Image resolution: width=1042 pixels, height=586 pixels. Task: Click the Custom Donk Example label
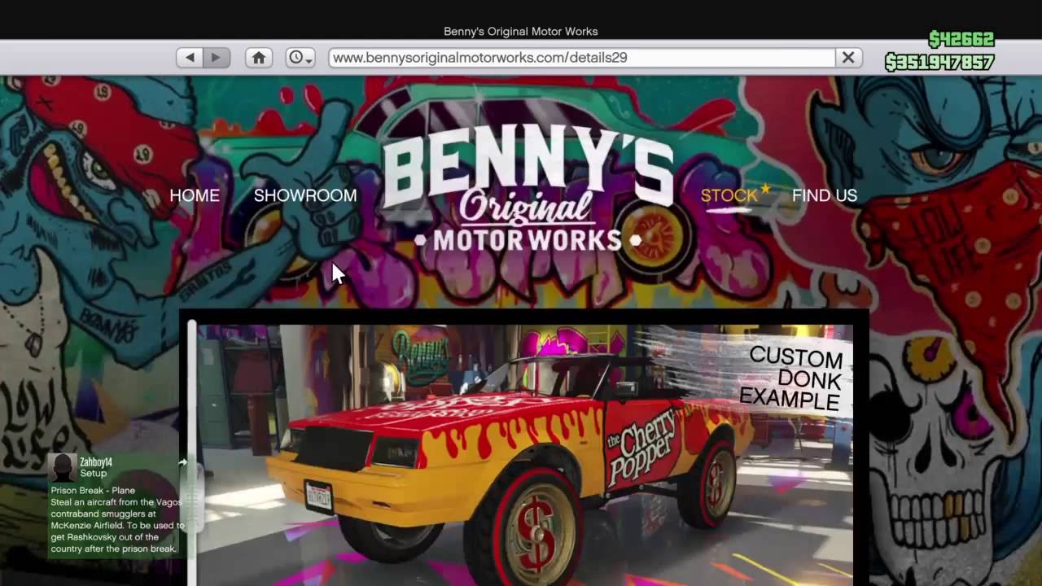tap(794, 378)
